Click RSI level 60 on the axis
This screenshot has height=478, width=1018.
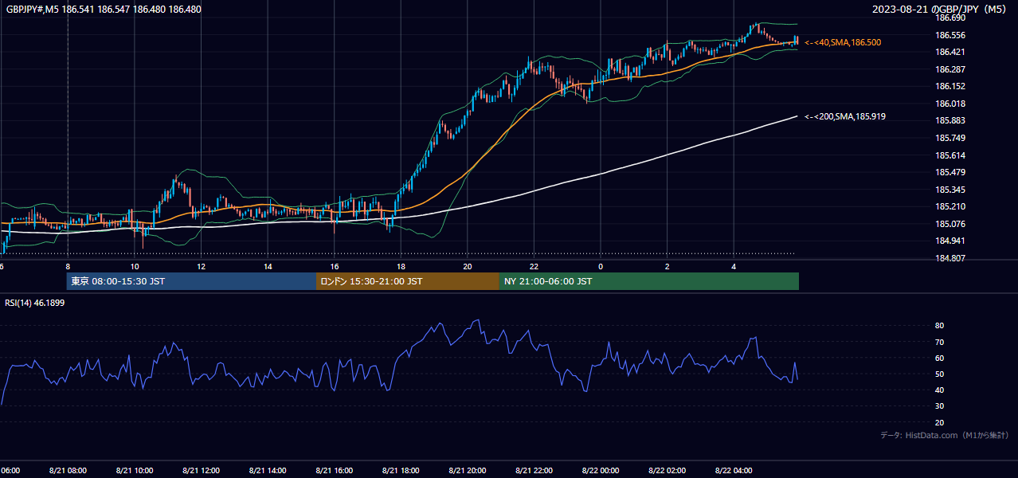point(939,358)
